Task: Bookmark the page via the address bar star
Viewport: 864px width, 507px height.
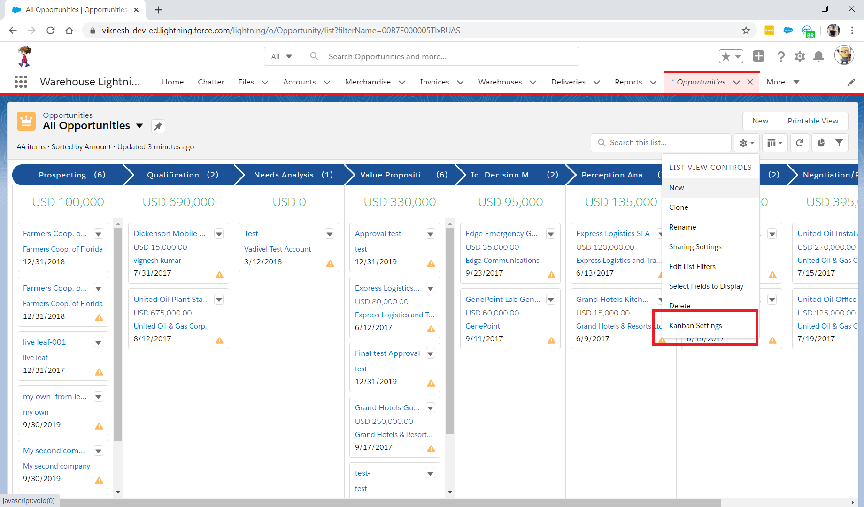Action: pos(746,30)
